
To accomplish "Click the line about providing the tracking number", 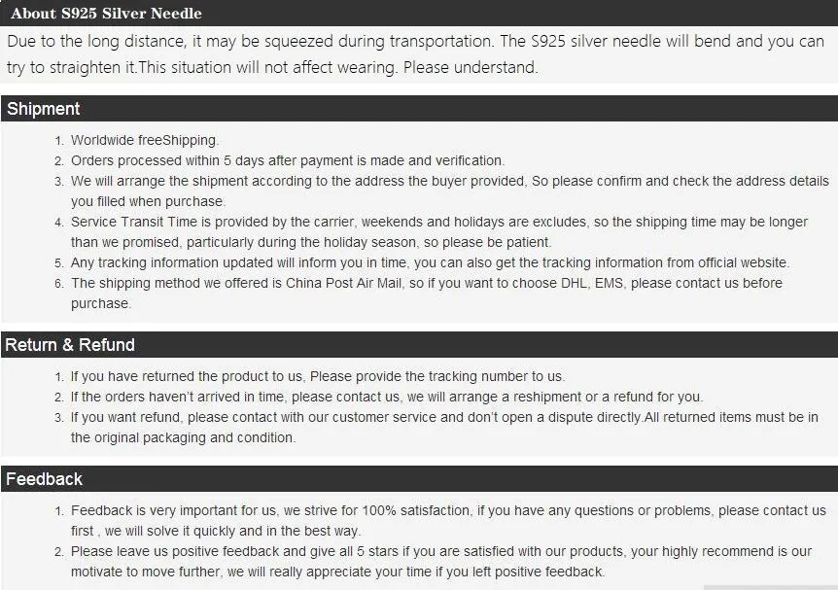I will (318, 376).
